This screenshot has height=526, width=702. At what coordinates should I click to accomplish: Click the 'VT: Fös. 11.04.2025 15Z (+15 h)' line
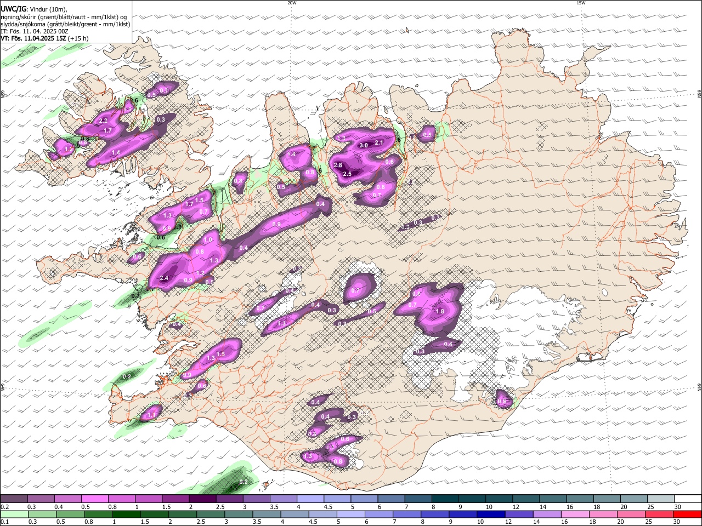coord(44,38)
